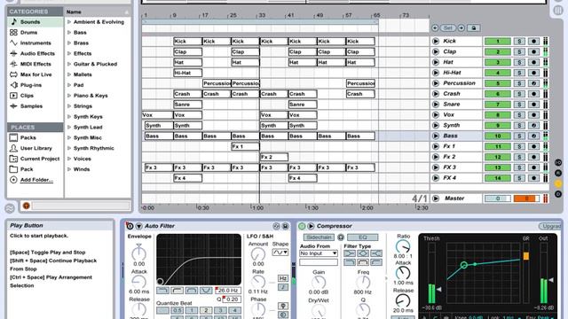Select notch filter type in Auto Filter

click(x=206, y=290)
